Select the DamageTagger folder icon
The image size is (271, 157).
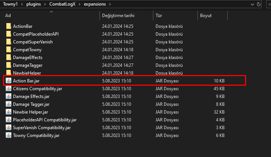coord(9,65)
